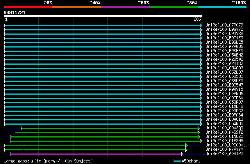Select hit label UniRef100_B9GLE5
The image size is (250, 164).
pyautogui.click(x=224, y=42)
